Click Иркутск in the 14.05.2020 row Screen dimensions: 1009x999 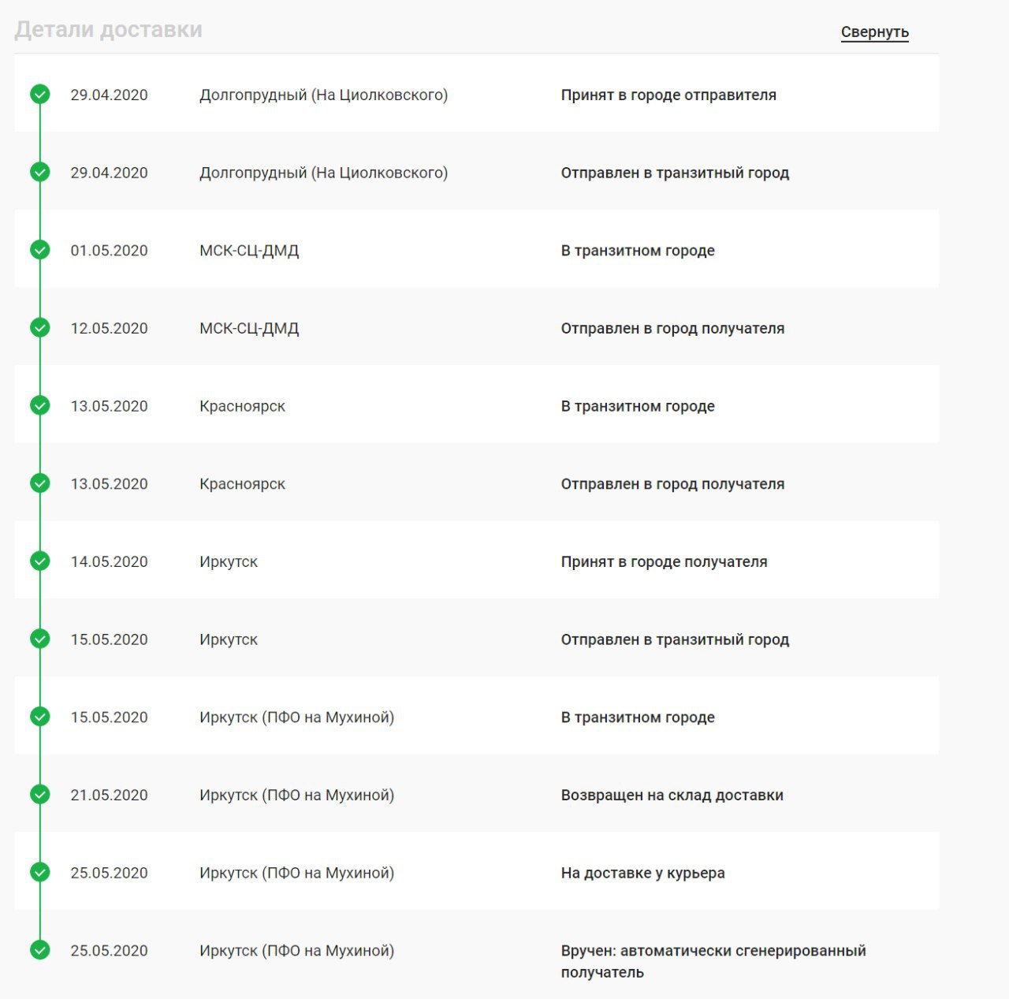[229, 562]
